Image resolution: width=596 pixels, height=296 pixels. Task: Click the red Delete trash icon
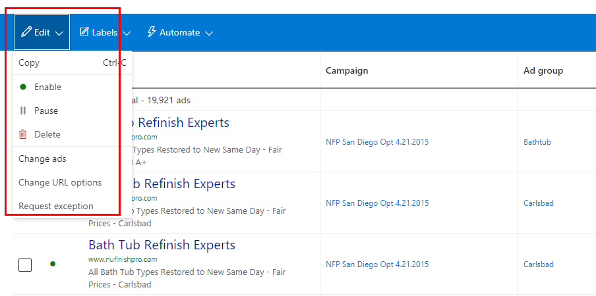pyautogui.click(x=23, y=134)
